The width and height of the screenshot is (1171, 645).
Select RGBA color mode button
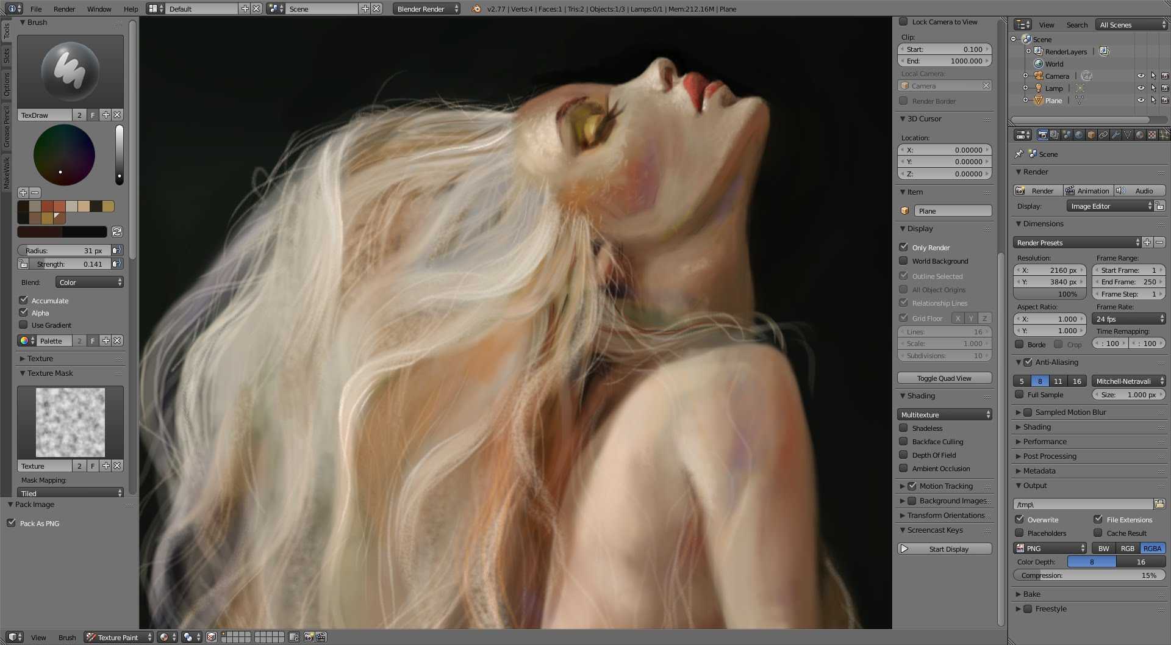[x=1153, y=548]
